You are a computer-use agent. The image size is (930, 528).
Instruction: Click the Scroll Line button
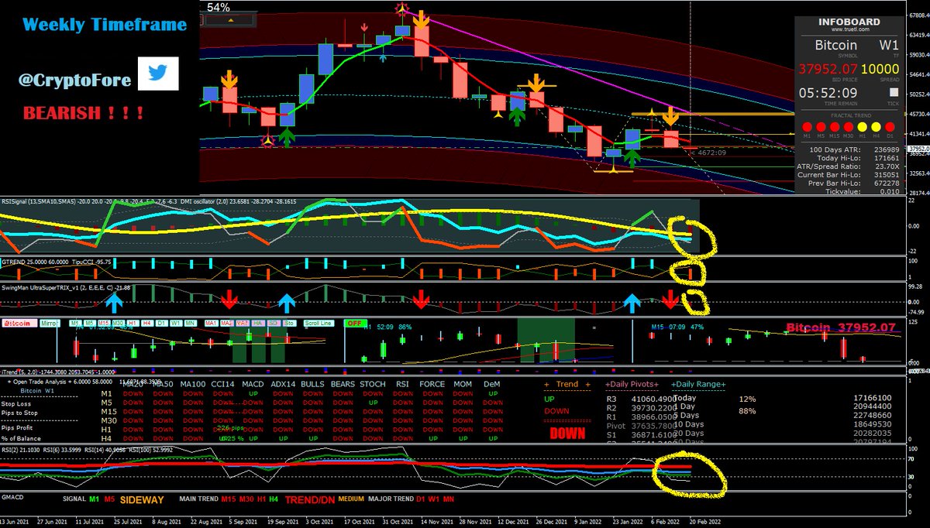coord(319,323)
